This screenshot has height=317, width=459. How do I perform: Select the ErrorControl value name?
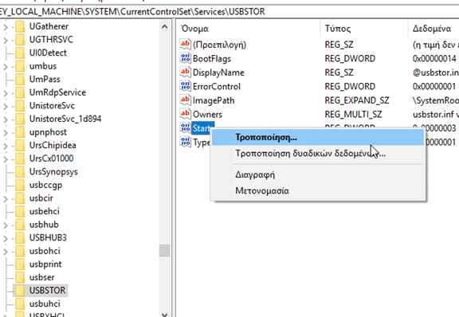coord(217,87)
